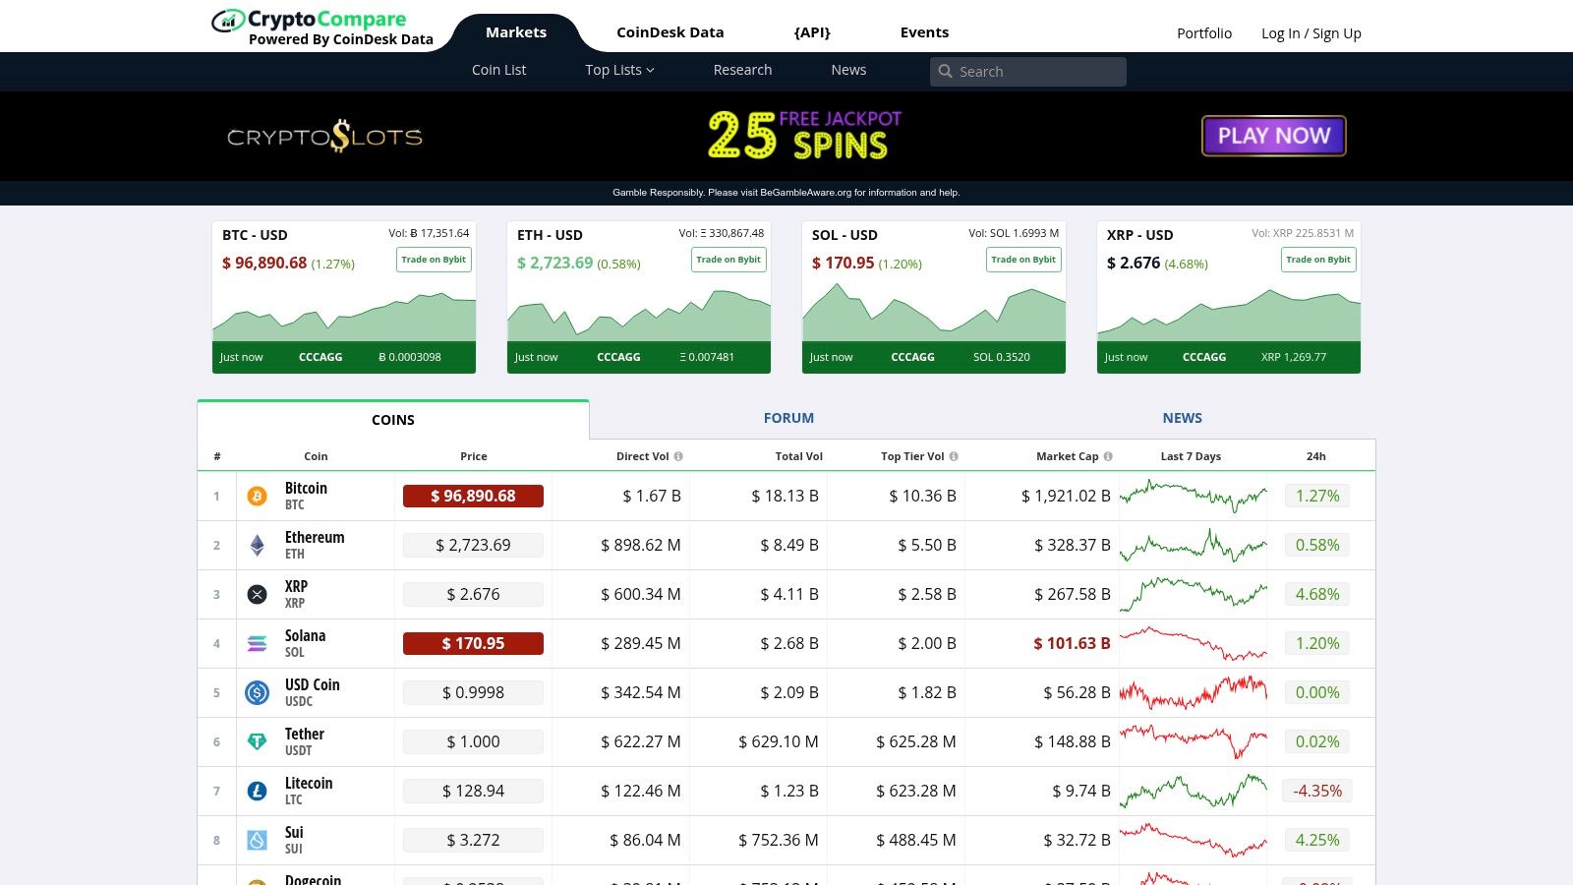Screen dimensions: 1573x885
Task: Open the Ethereum name link
Action: tap(315, 538)
